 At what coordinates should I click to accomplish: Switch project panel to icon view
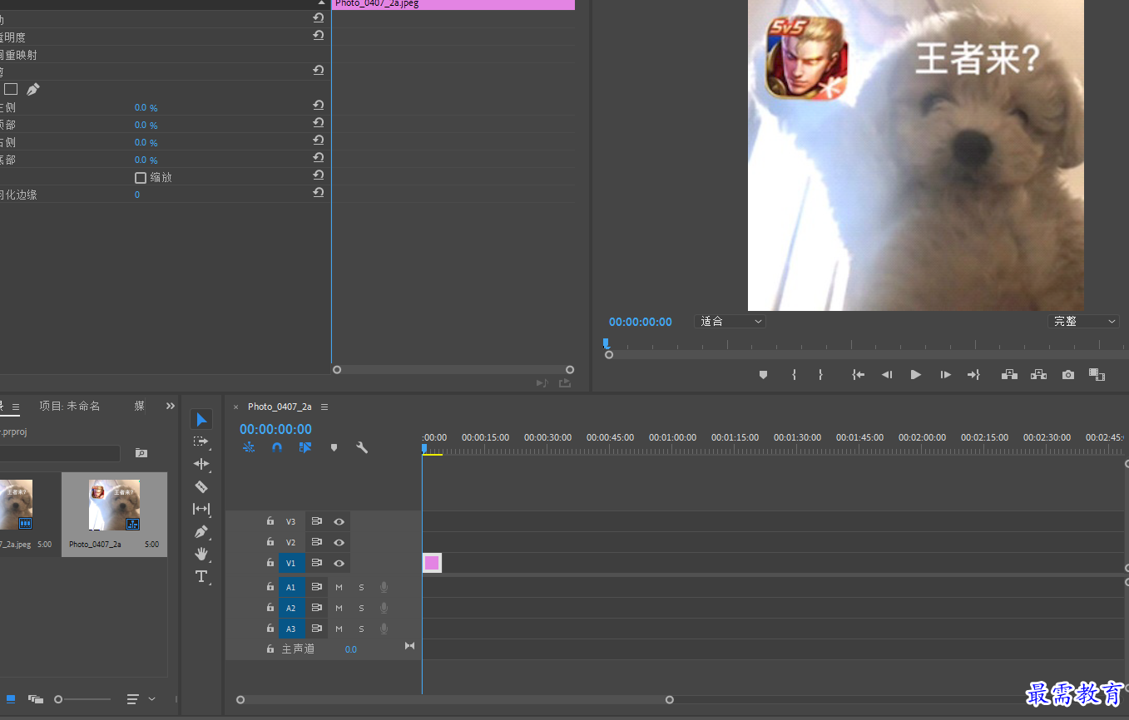pyautogui.click(x=11, y=699)
